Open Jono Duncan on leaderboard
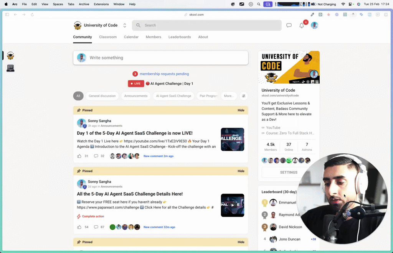This screenshot has height=253, width=393. pos(289,239)
